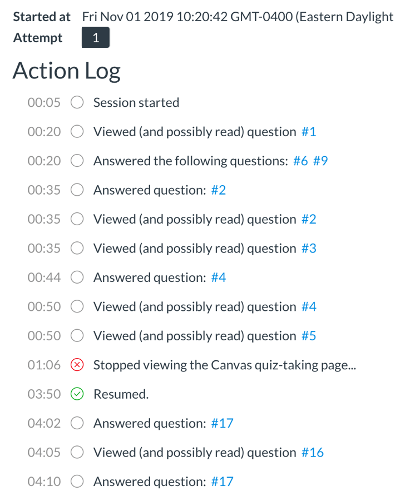Click the Started at timestamp text
The height and width of the screenshot is (491, 395).
point(223,16)
